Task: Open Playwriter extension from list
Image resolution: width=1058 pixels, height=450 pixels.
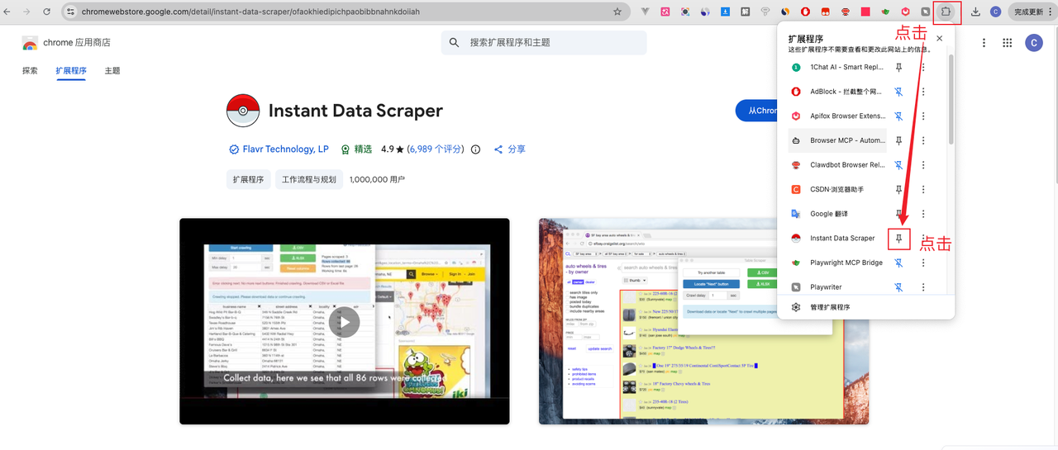Action: (836, 287)
